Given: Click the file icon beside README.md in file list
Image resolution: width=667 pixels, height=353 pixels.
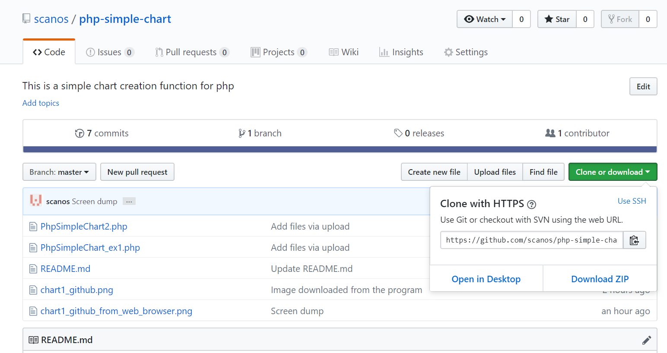Looking at the screenshot, I should [x=33, y=269].
